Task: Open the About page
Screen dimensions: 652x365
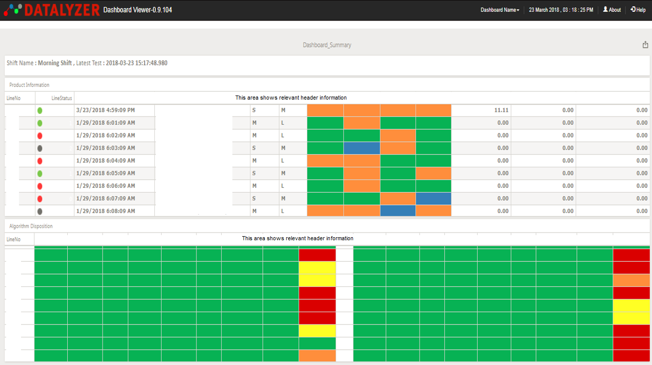Action: (611, 10)
